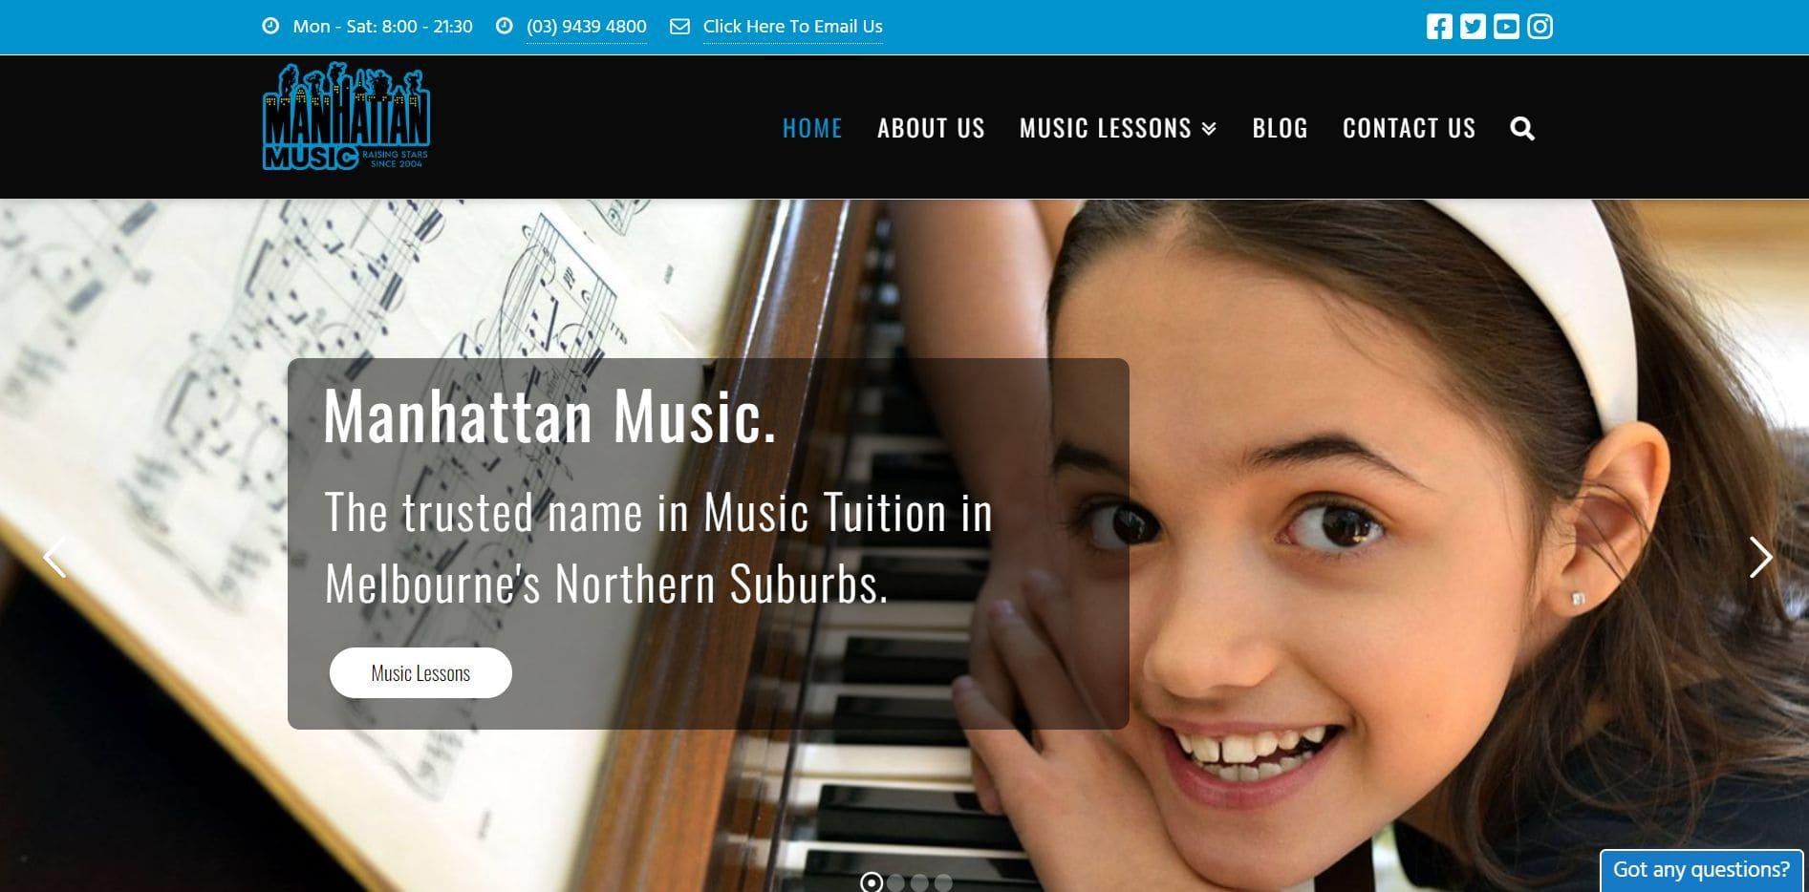The height and width of the screenshot is (892, 1809).
Task: Click the Manhattan Music logo
Action: (x=346, y=117)
